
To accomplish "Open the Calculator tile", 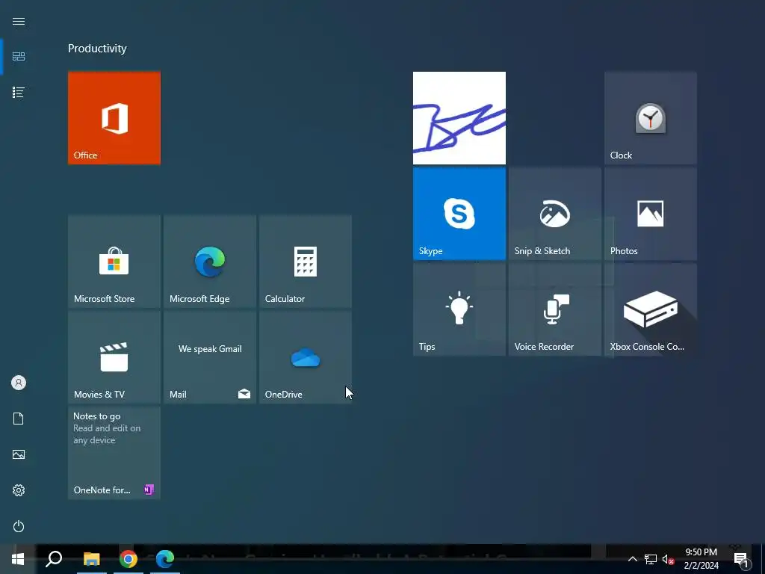I will 306,262.
